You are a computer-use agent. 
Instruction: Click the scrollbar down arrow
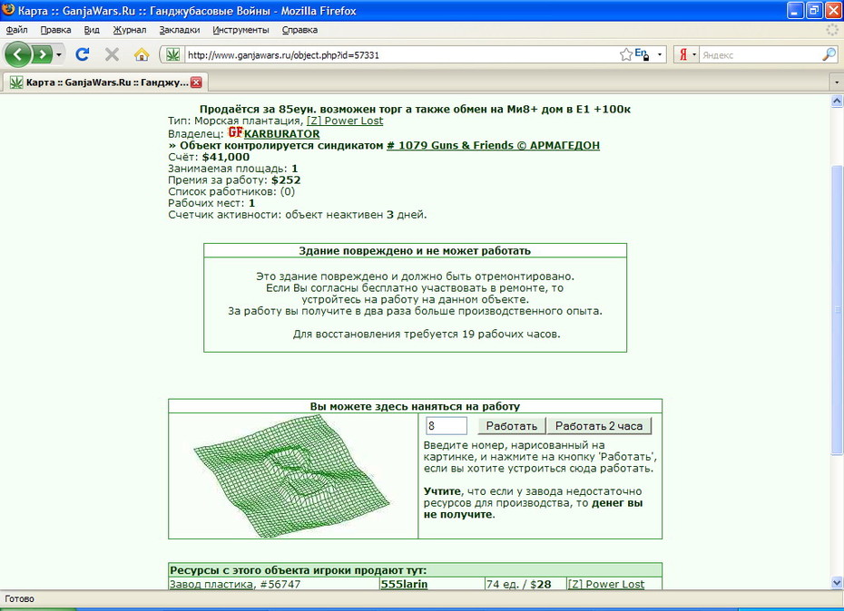tap(837, 583)
